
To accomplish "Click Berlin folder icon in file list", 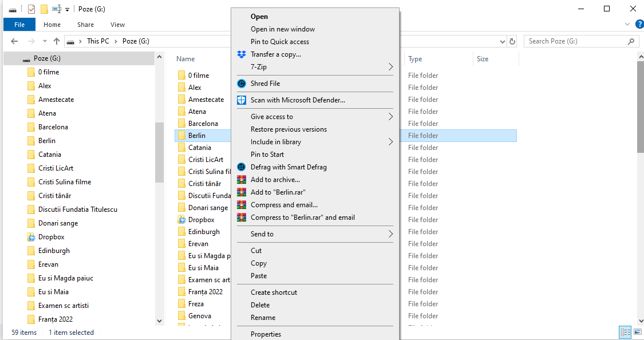I will click(x=181, y=136).
